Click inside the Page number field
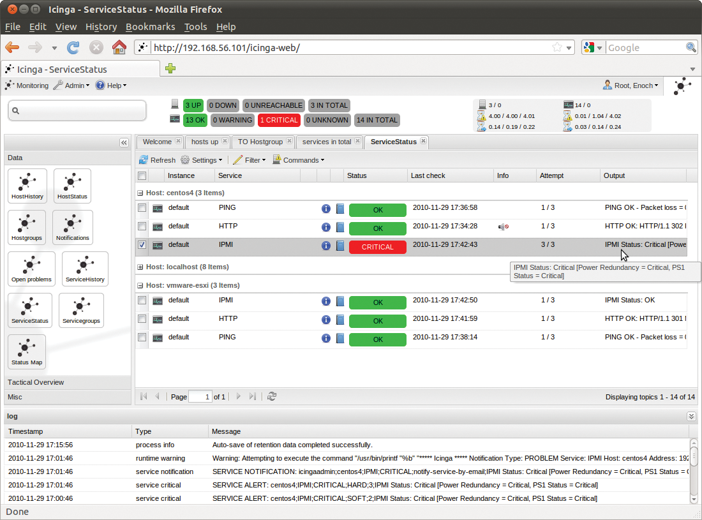The height and width of the screenshot is (520, 702). click(200, 396)
